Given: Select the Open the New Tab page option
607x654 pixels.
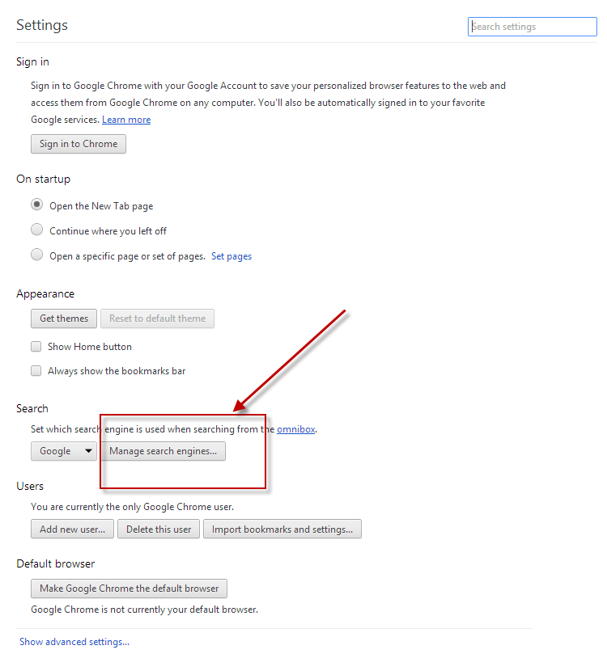Looking at the screenshot, I should pyautogui.click(x=36, y=205).
